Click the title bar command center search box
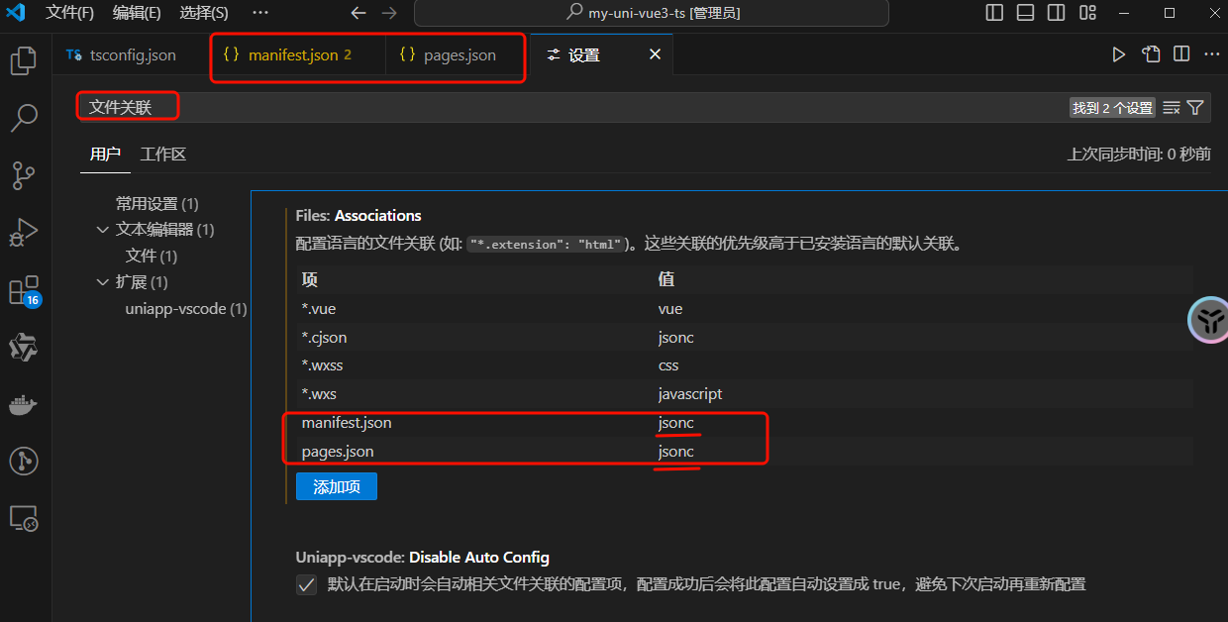This screenshot has width=1228, height=622. (x=652, y=13)
